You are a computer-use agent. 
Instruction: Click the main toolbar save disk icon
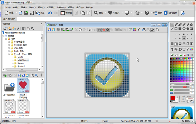tap(32, 13)
